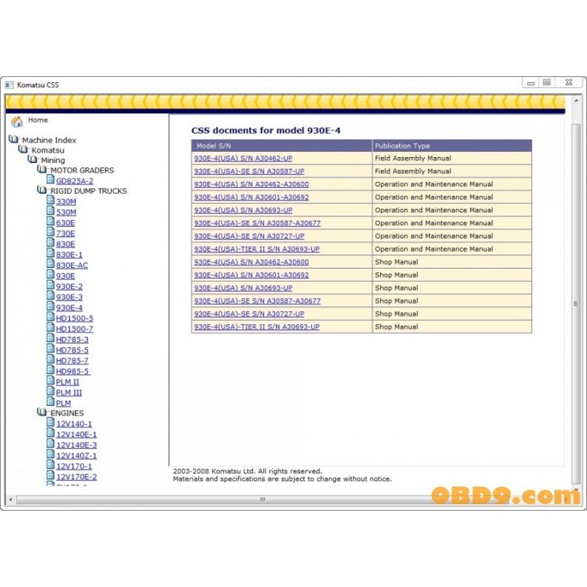Collapse the ENGINES book icon

42,412
